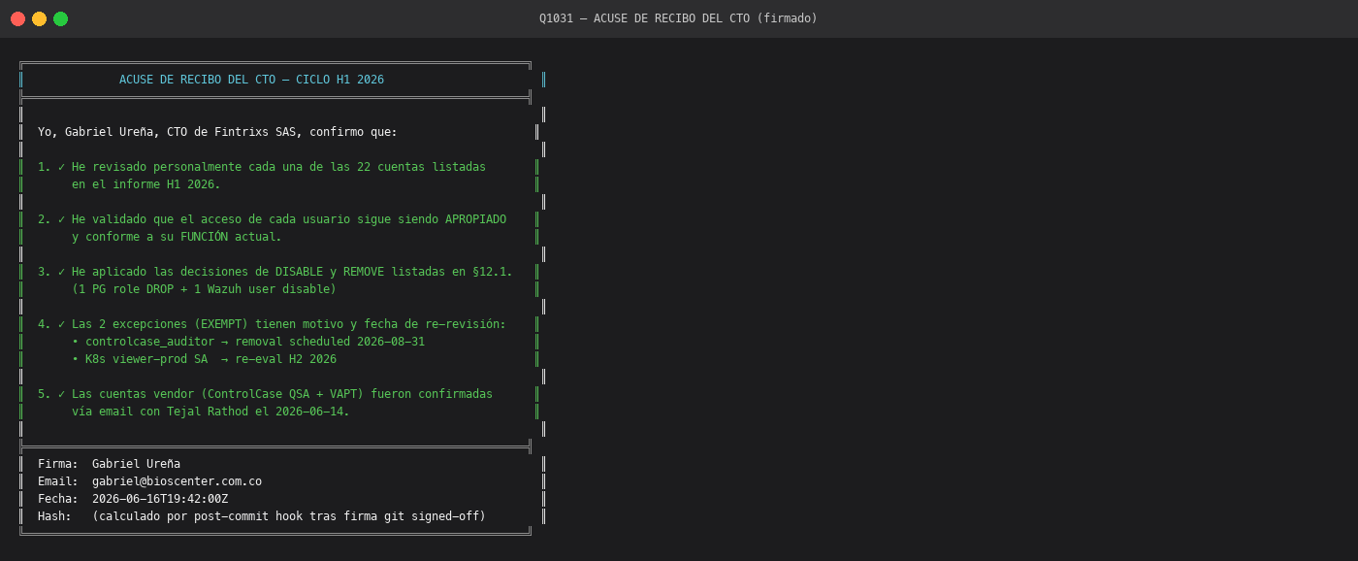Click the line '1. ✓ He revisado personalmente cada una de las 22 cuentas listadas'

[262, 167]
